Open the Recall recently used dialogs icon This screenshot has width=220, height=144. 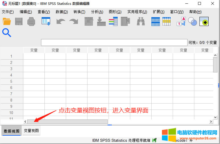(x=46, y=21)
